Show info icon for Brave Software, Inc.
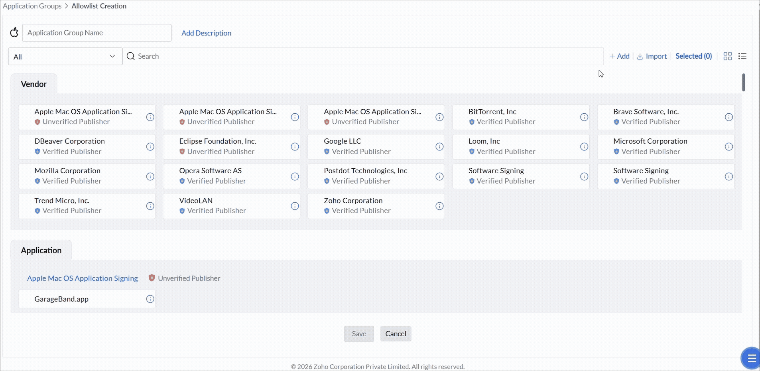This screenshot has width=760, height=371. (729, 117)
